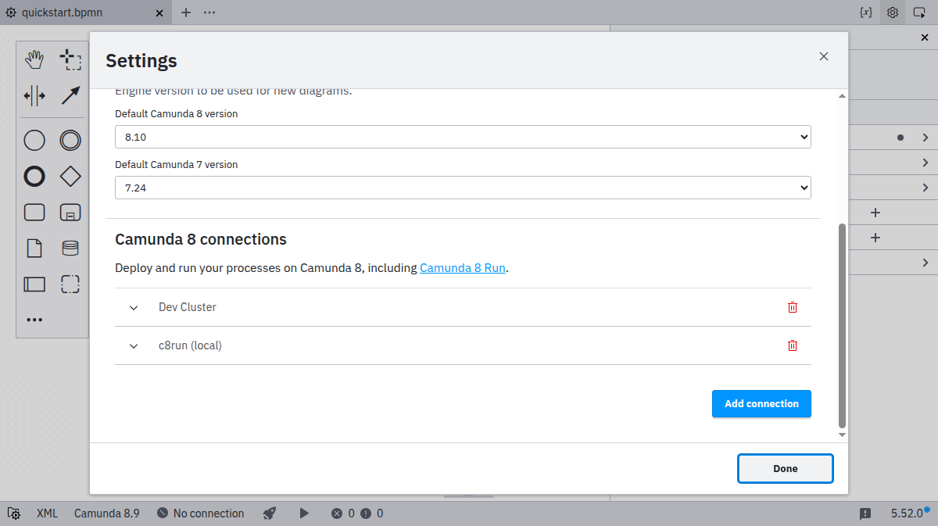The image size is (938, 526).
Task: Open the feedback icon in the status bar
Action: pos(865,513)
